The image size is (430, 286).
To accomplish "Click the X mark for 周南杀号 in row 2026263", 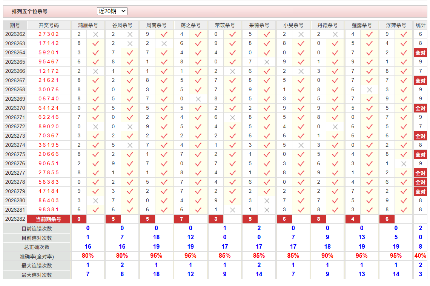I will pyautogui.click(x=164, y=44).
